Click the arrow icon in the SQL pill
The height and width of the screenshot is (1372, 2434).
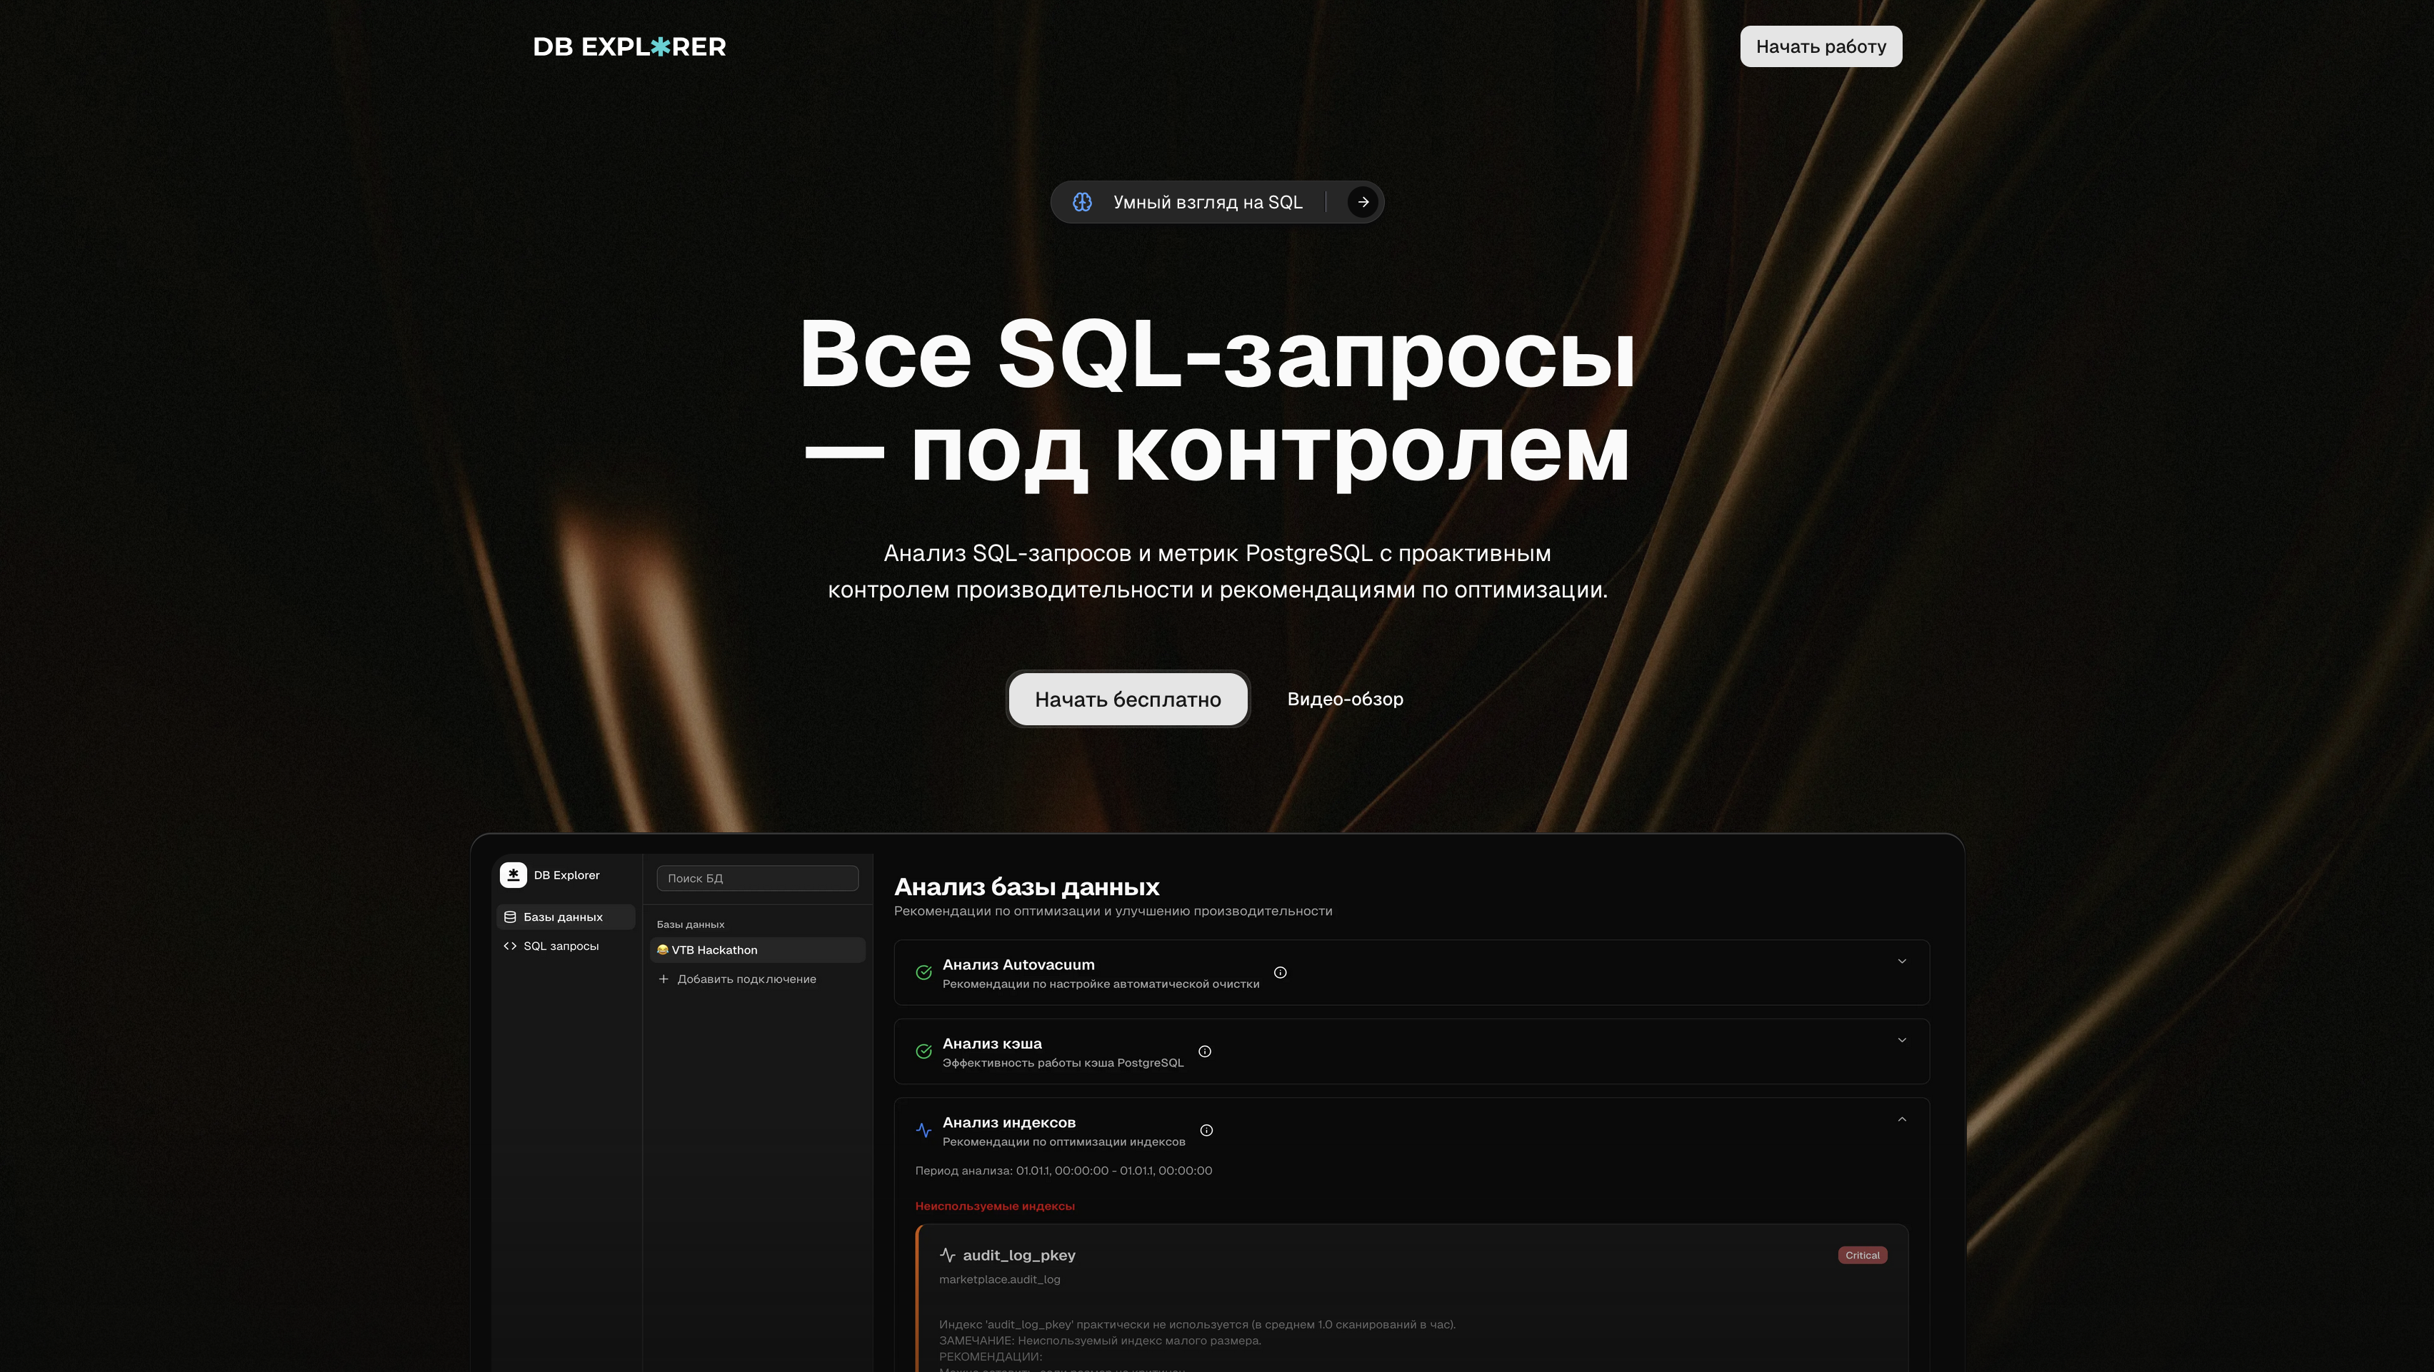1363,202
